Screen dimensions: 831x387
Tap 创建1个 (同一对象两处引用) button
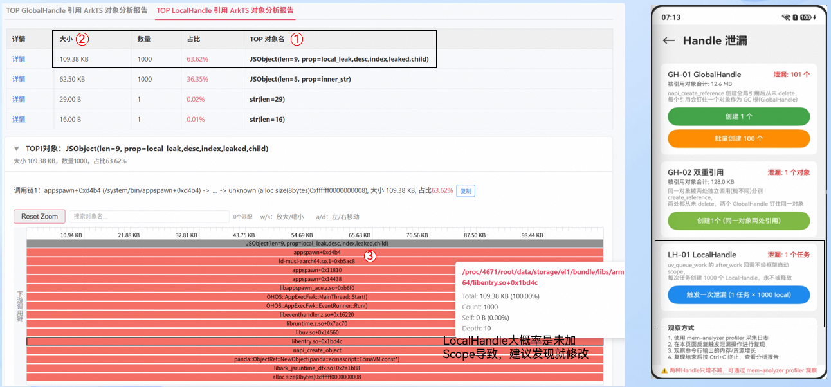point(738,221)
